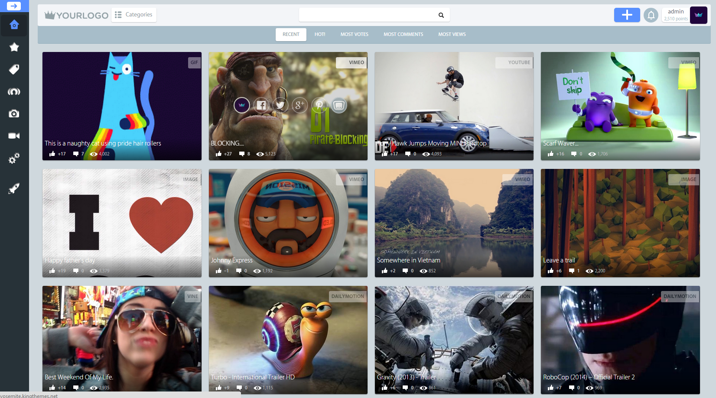Open the Categories dropdown

point(134,15)
